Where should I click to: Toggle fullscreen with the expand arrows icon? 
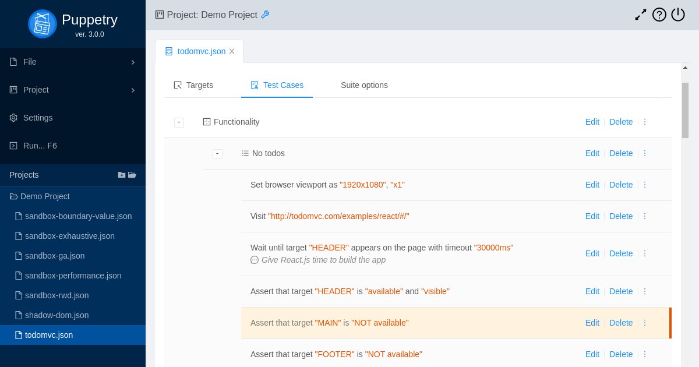(x=640, y=15)
